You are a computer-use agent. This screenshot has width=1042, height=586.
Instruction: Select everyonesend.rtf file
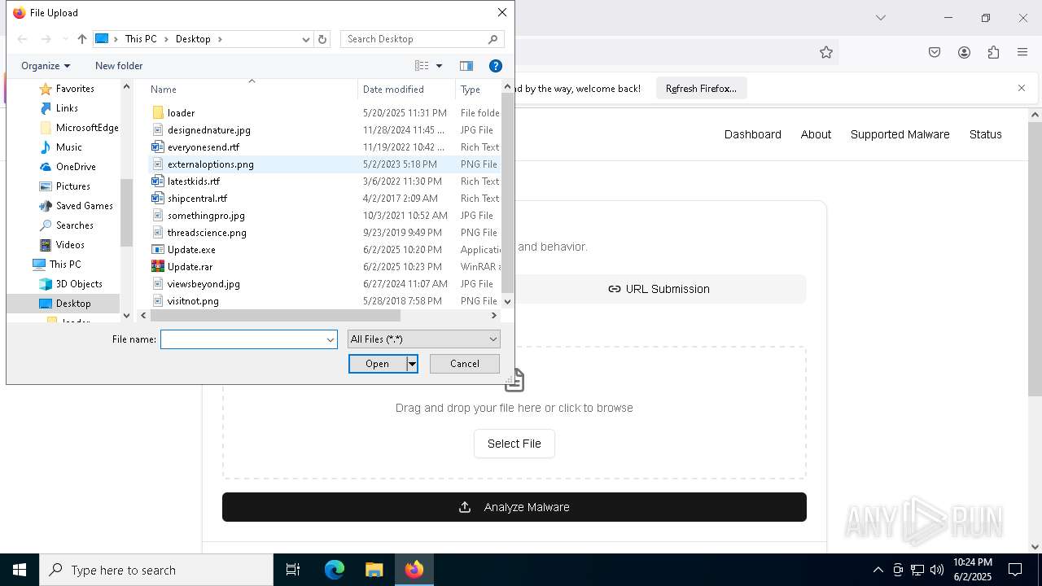point(203,147)
